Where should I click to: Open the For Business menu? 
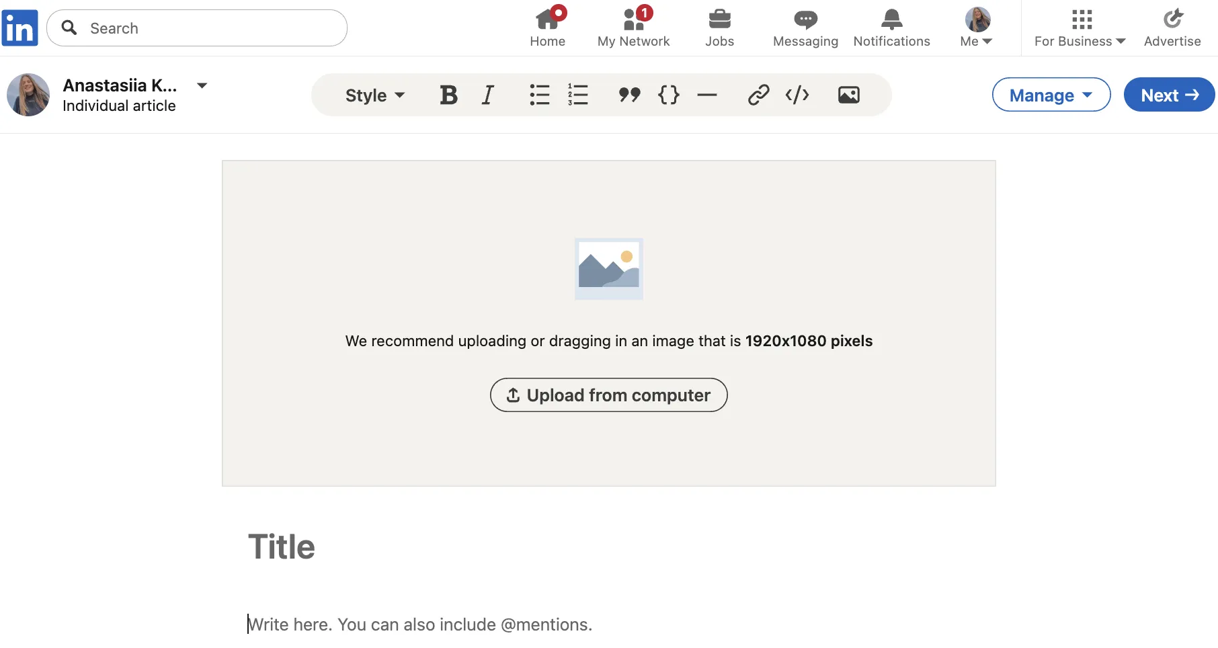point(1079,27)
